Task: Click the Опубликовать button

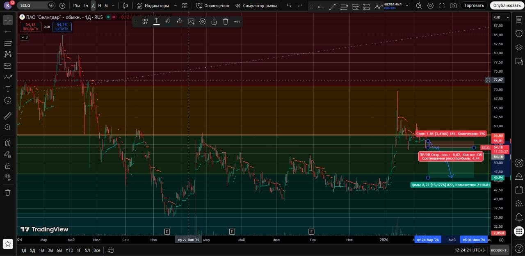Action: [x=507, y=6]
